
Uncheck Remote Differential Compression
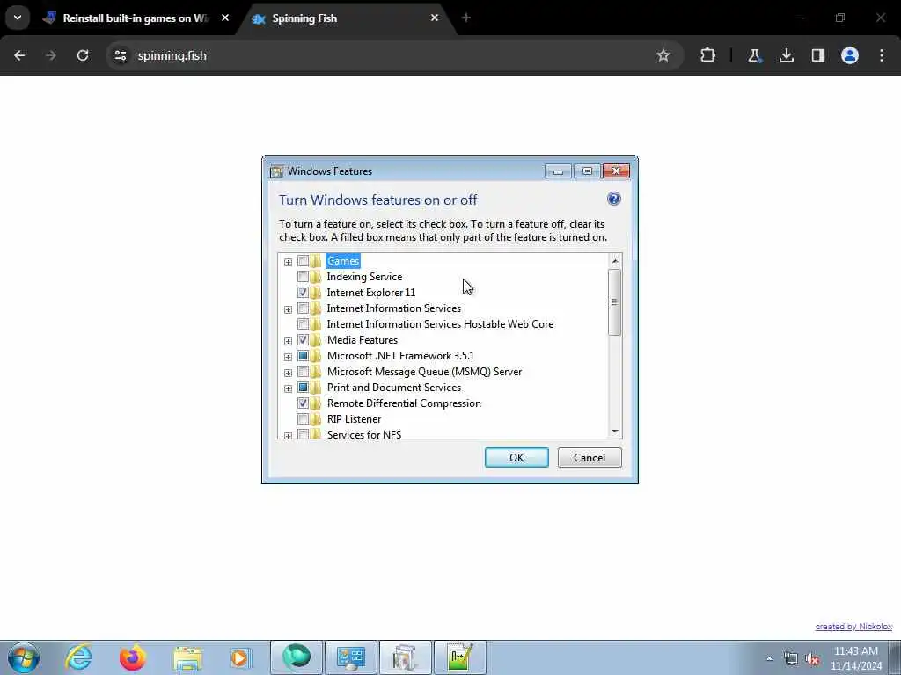tap(303, 403)
